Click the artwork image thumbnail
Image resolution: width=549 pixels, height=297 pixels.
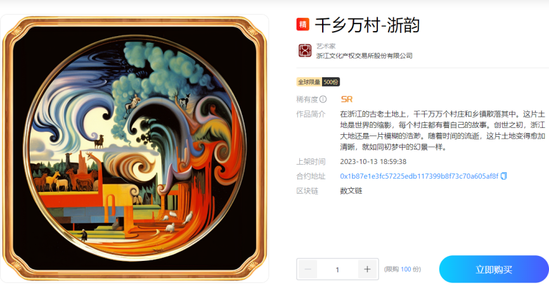pyautogui.click(x=134, y=148)
